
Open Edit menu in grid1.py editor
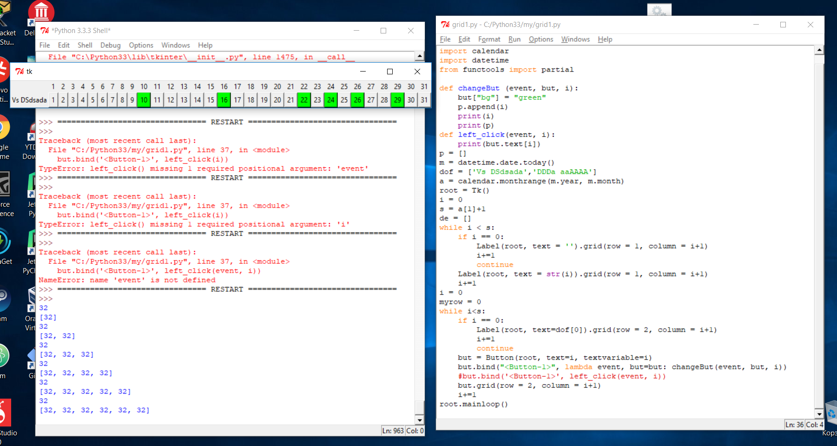(x=464, y=39)
